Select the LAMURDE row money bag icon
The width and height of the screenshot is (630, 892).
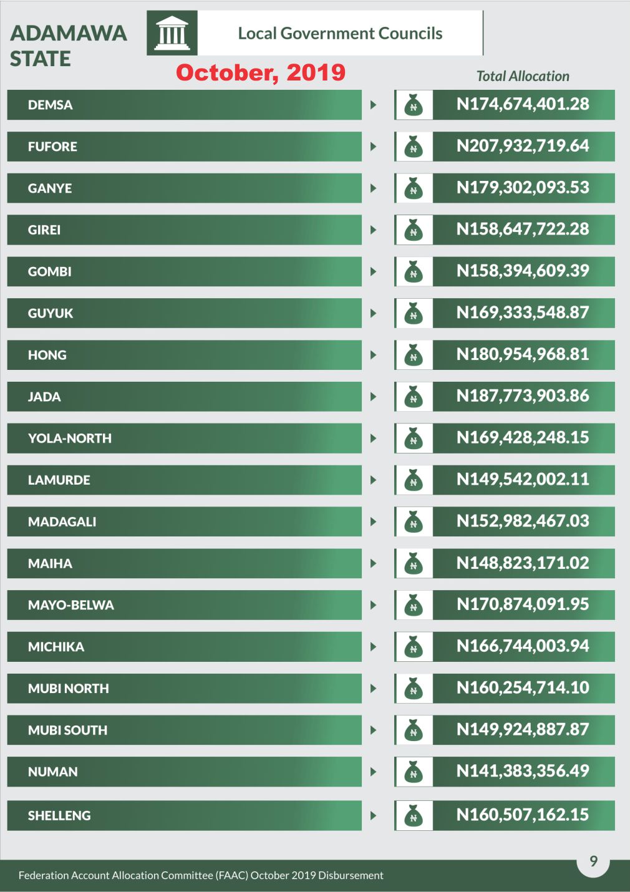[x=414, y=480]
